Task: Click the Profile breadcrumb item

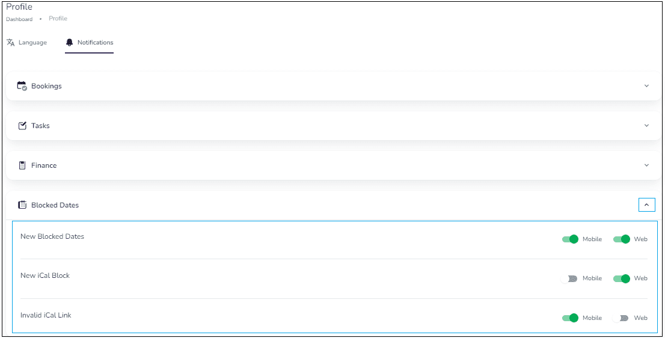Action: [x=58, y=19]
